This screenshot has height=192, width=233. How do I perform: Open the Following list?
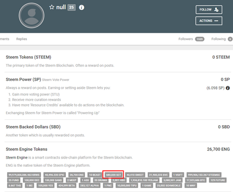pos(218,39)
